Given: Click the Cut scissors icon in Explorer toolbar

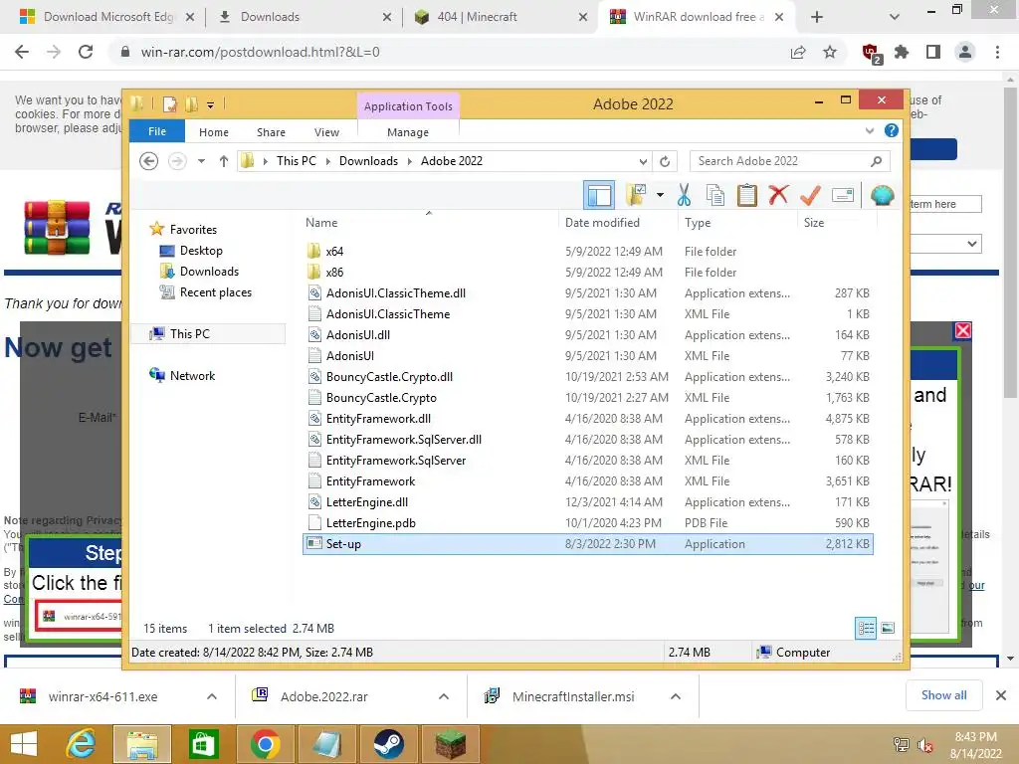Looking at the screenshot, I should coord(684,194).
